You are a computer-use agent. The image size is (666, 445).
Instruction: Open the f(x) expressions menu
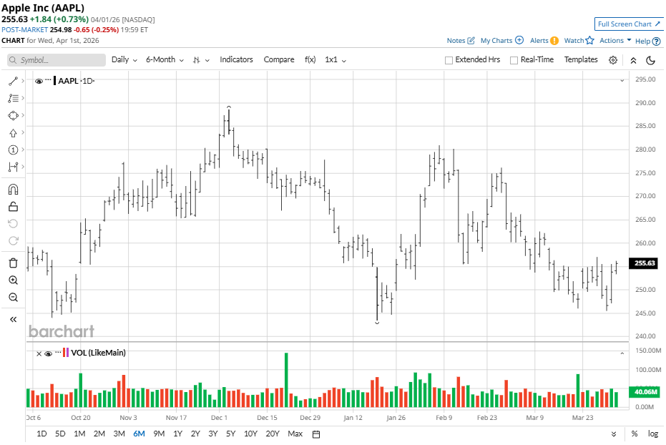click(x=310, y=59)
